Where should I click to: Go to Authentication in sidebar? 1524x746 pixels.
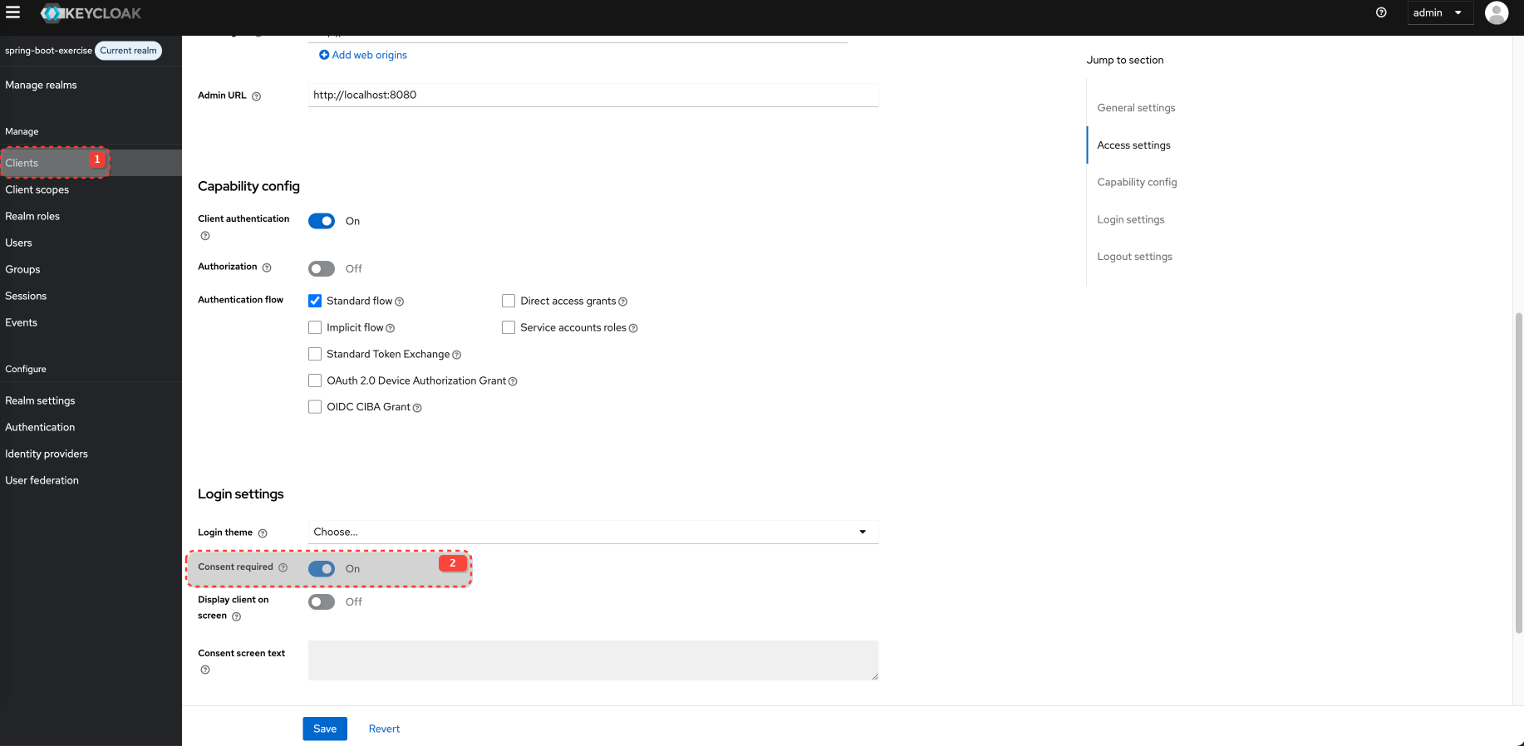pos(40,427)
